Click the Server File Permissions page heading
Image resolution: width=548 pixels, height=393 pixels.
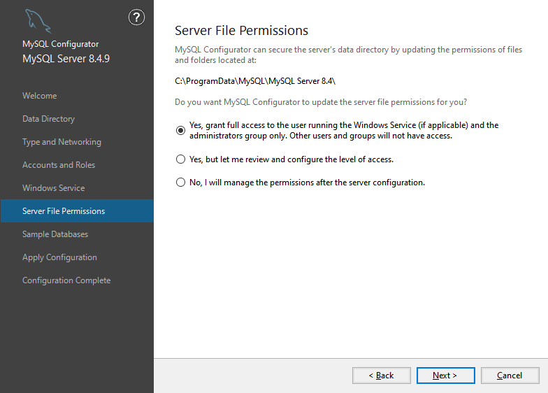click(241, 31)
